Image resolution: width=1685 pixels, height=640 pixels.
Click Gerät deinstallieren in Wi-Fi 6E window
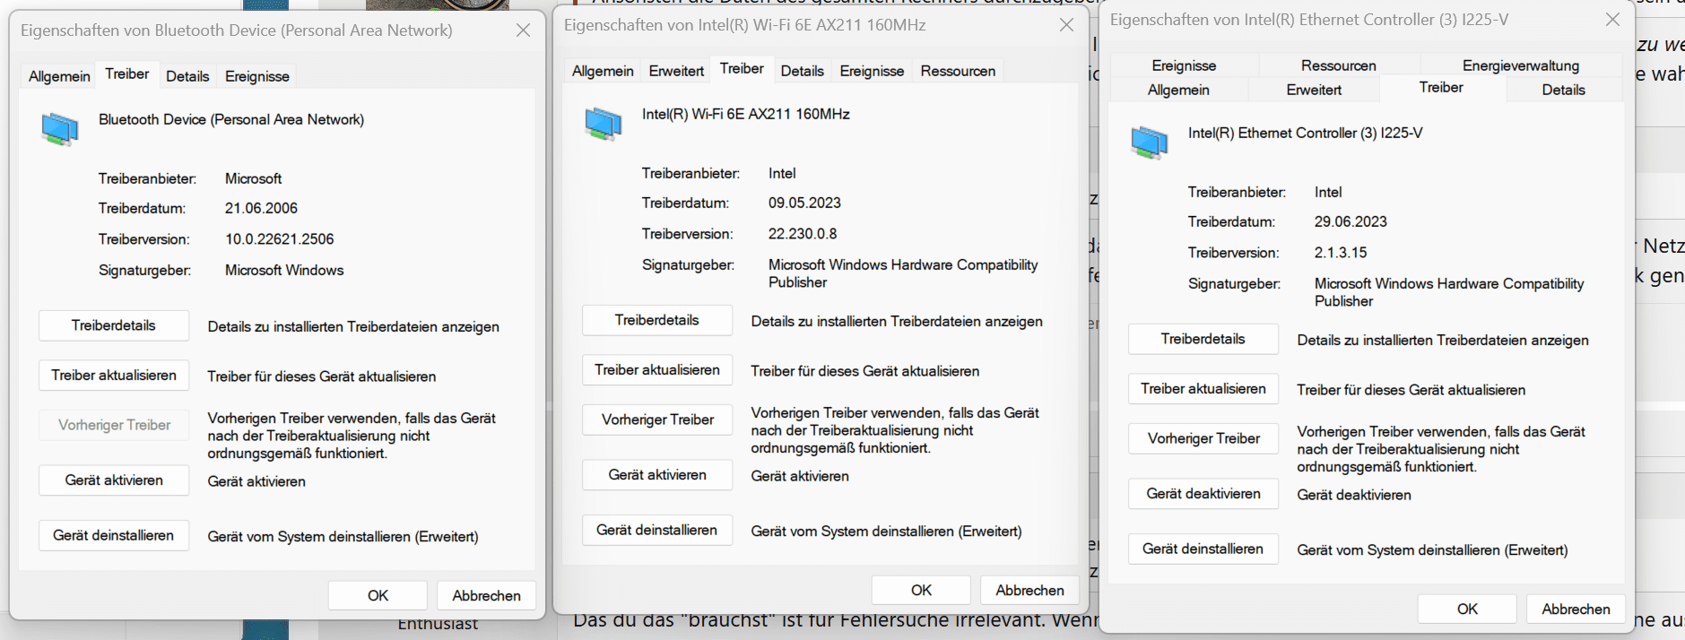coord(657,530)
